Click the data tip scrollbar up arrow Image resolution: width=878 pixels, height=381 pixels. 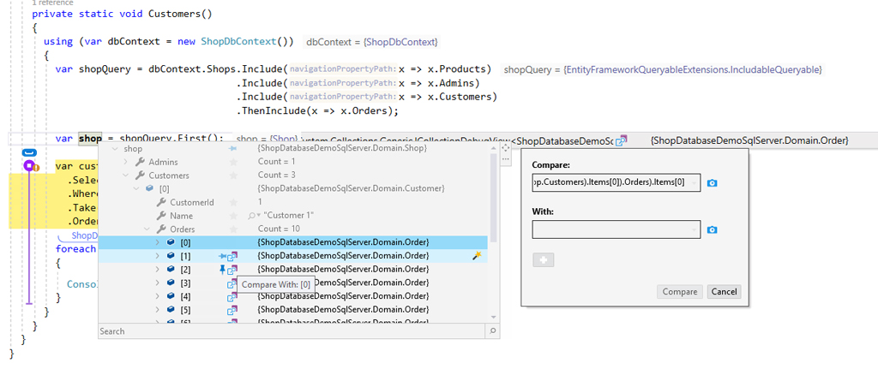click(x=493, y=148)
